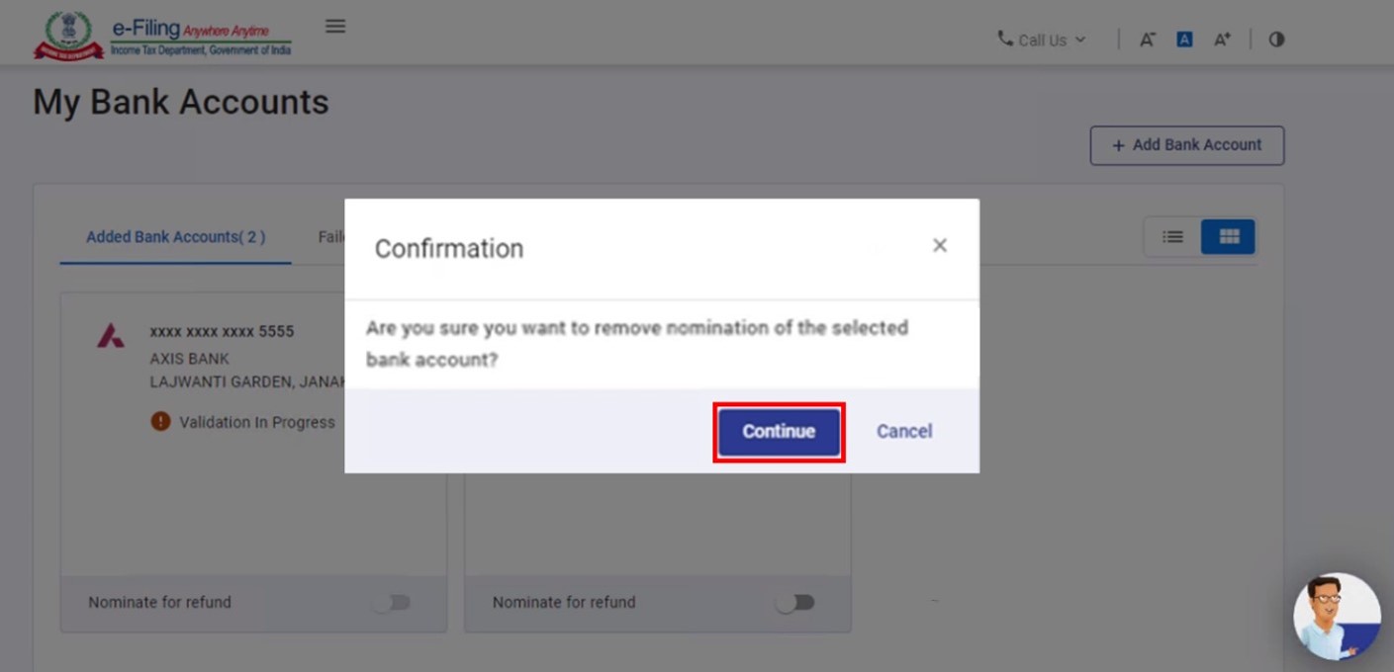This screenshot has height=672, width=1394.
Task: Open the Added Bank Accounts tab
Action: (x=175, y=237)
